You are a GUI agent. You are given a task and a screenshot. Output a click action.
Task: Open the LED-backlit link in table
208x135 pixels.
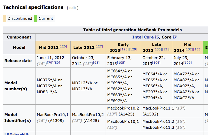pos(17,134)
